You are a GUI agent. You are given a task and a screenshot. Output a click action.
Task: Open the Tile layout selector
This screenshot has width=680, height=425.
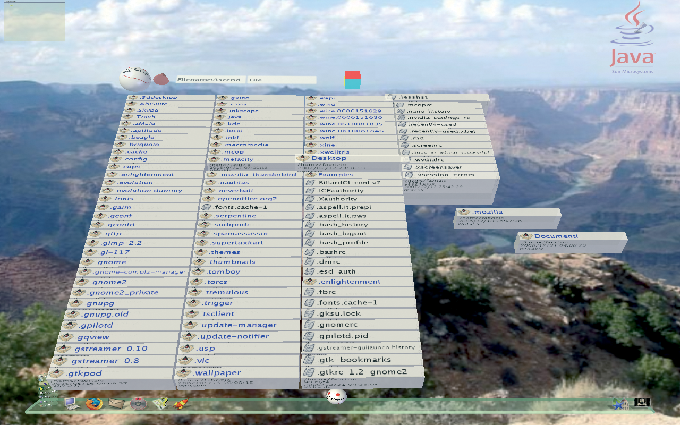point(282,80)
